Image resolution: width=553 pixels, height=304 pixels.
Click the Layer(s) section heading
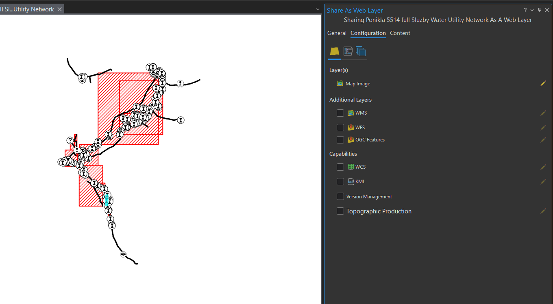pos(339,70)
